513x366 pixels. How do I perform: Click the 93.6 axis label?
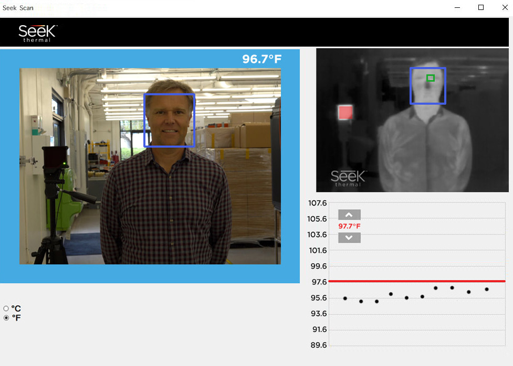click(319, 314)
